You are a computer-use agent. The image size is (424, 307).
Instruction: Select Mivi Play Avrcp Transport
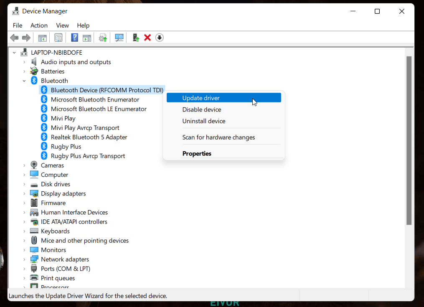(x=85, y=128)
